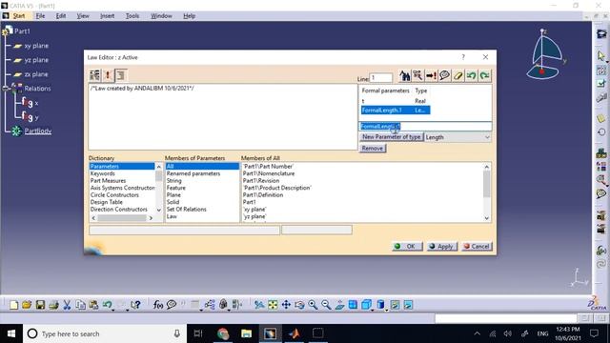Select the Pan view tool

[x=286, y=305]
